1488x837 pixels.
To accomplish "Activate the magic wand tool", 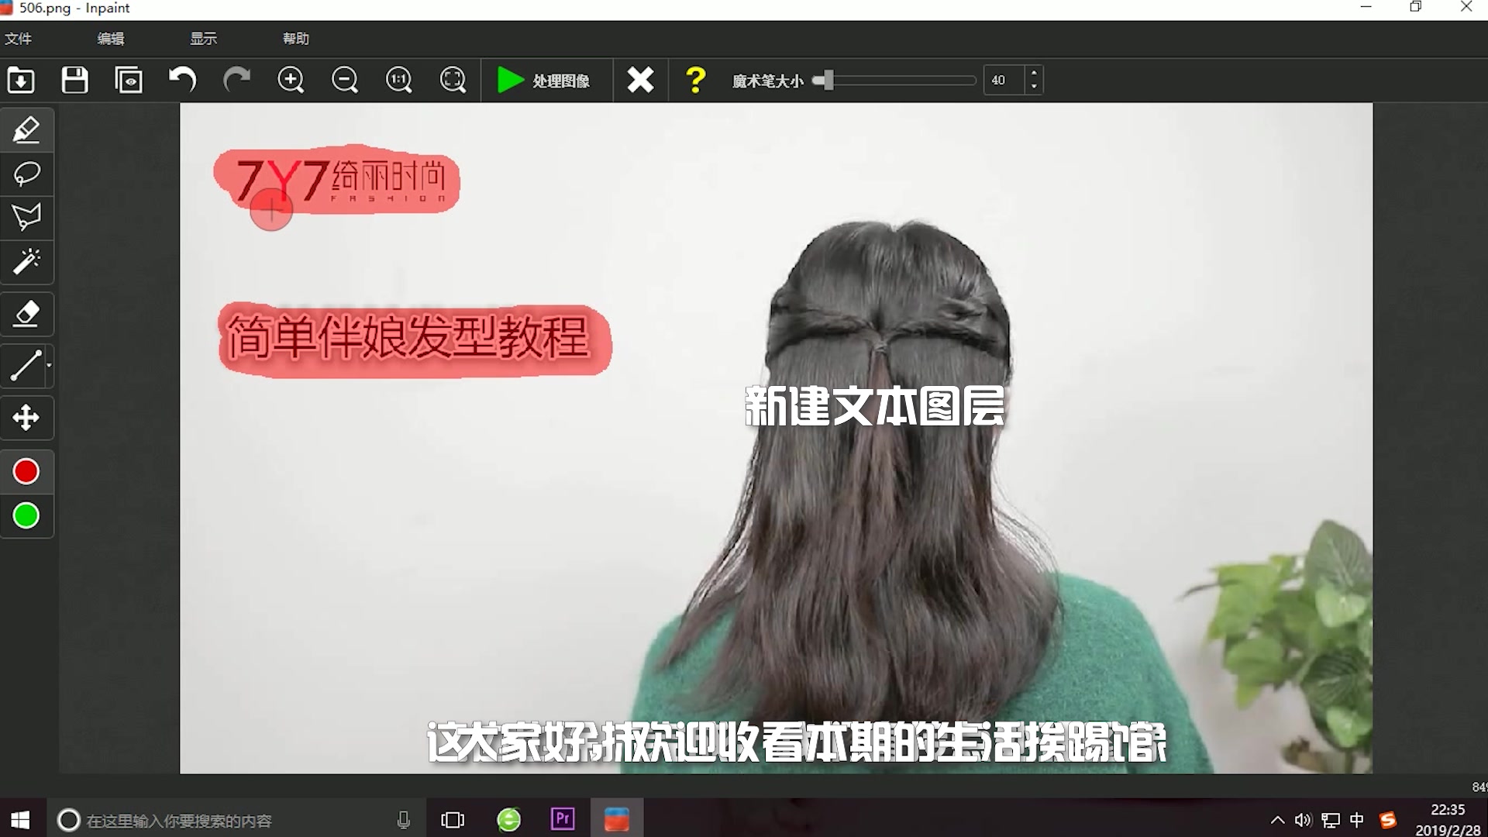I will (26, 263).
